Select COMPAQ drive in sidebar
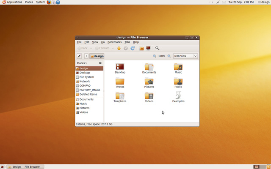 [x=89, y=85]
